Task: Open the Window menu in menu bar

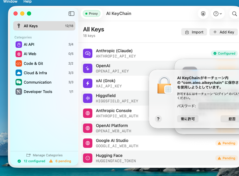Action: coord(10,1)
